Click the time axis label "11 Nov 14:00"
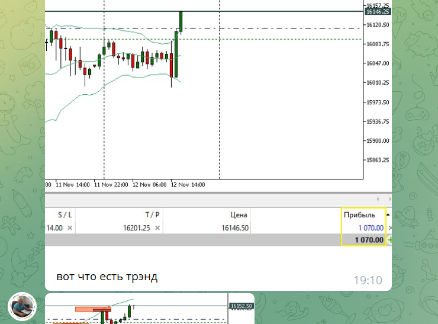The height and width of the screenshot is (324, 438). pyautogui.click(x=73, y=184)
